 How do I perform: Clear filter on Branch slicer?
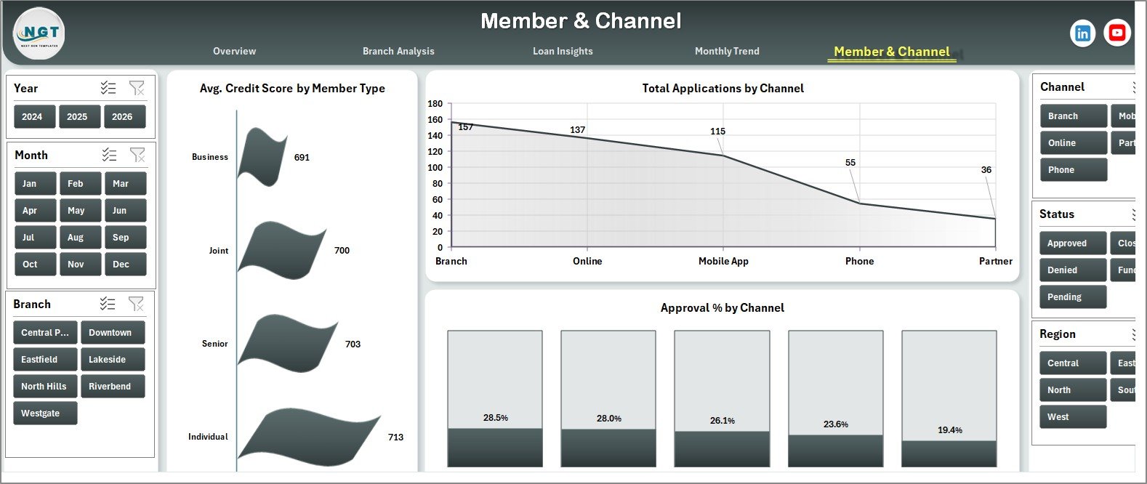(136, 304)
